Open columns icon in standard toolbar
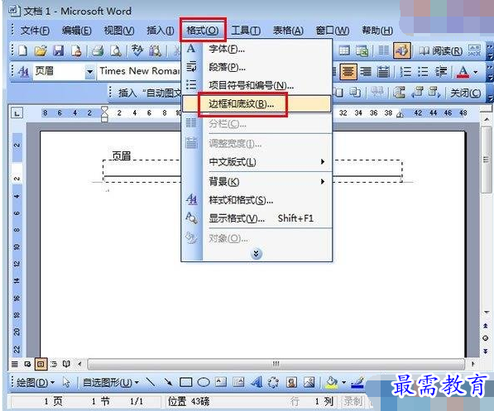This screenshot has height=411, width=494. pos(383,50)
